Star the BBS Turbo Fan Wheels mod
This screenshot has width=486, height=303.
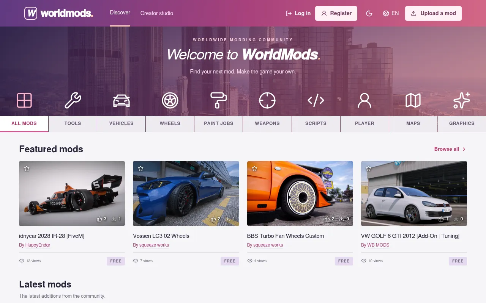click(255, 168)
